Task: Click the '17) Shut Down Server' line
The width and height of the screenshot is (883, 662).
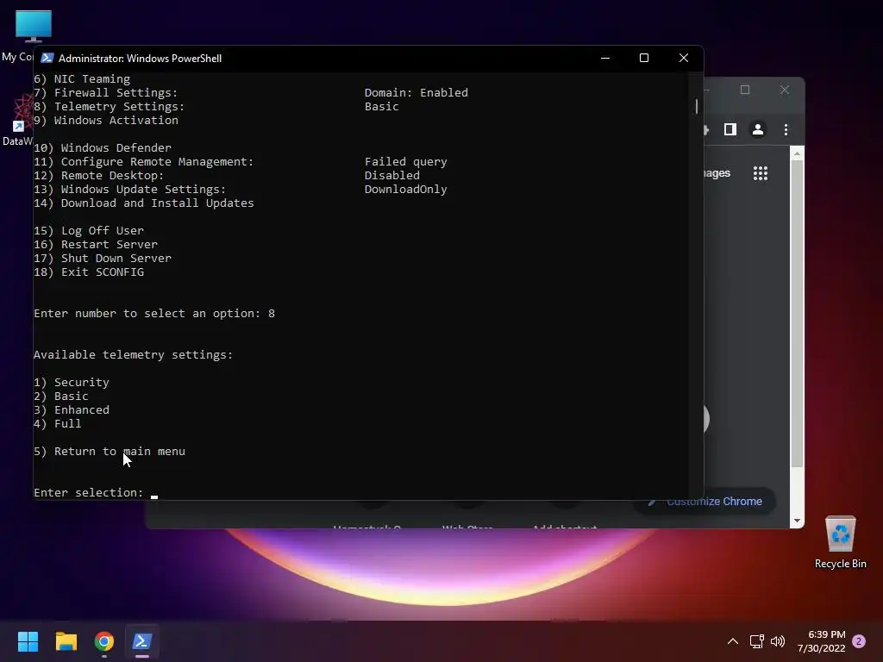Action: 103,258
